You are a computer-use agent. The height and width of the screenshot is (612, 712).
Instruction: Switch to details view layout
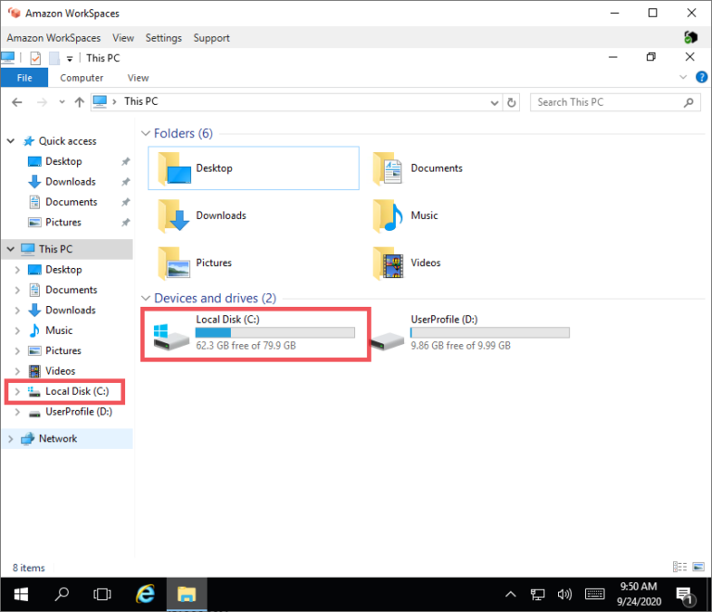coord(681,567)
